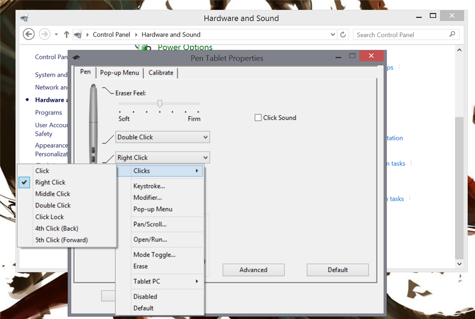Viewport: 475px width, 319px height.
Task: Open Appearance and Personalization sidebar link
Action: click(51, 150)
